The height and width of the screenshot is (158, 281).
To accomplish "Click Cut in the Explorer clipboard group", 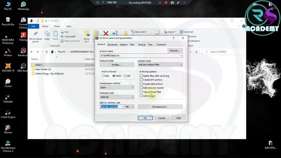I will (x=65, y=32).
